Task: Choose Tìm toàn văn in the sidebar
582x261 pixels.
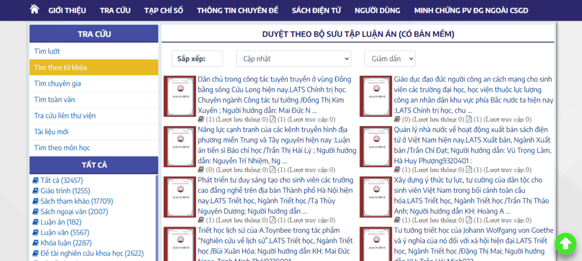Action: [94, 100]
